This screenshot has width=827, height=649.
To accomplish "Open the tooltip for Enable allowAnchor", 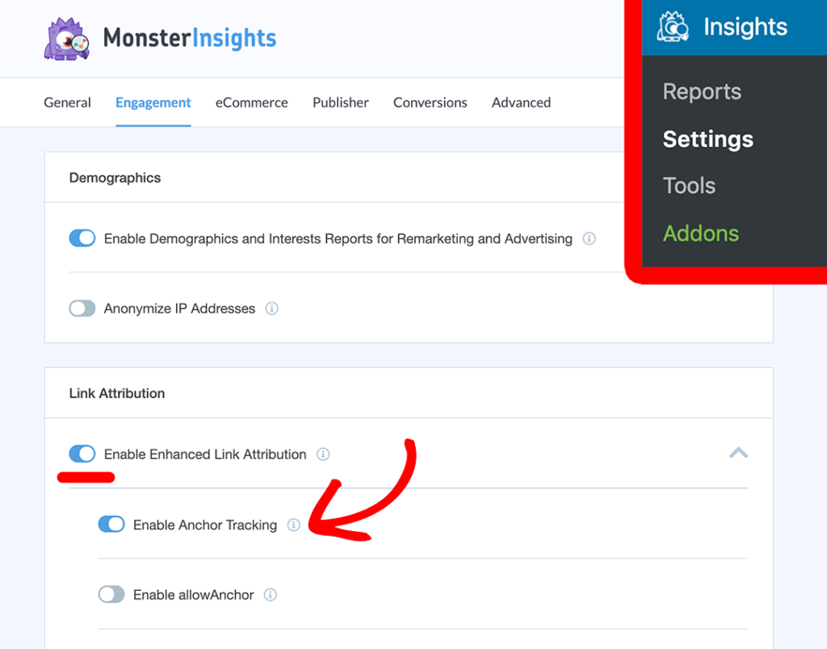I will pyautogui.click(x=271, y=594).
